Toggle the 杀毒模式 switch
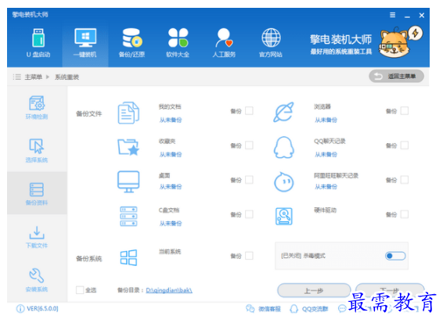 click(x=395, y=256)
